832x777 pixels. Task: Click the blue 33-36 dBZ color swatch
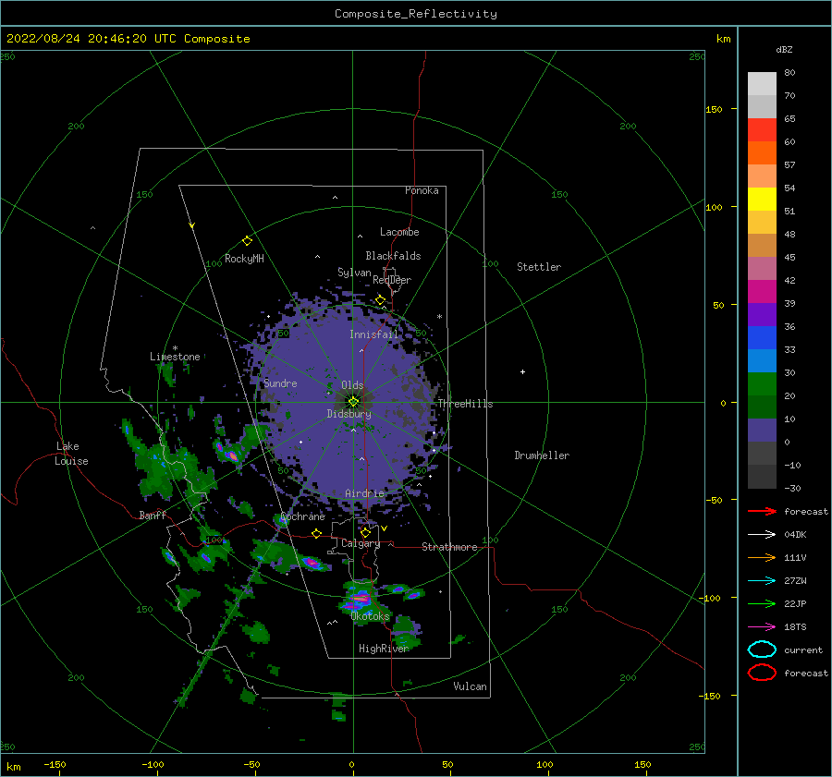pos(762,338)
